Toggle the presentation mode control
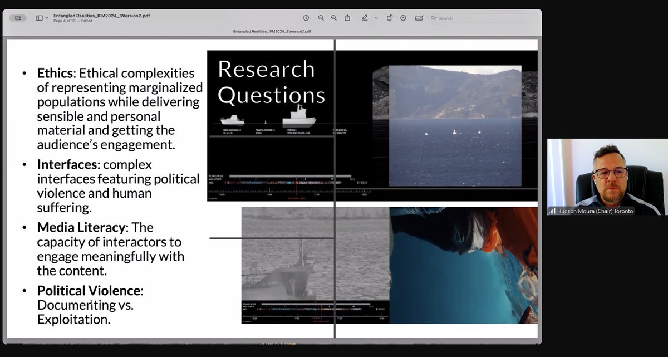The width and height of the screenshot is (668, 357). click(x=17, y=17)
